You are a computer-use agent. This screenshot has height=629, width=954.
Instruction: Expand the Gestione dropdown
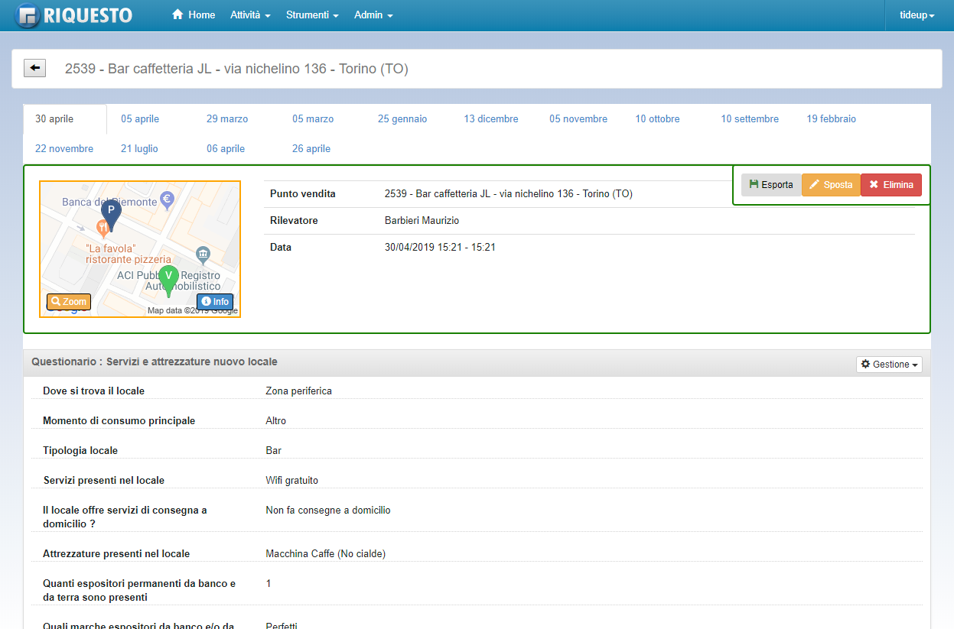tap(889, 365)
